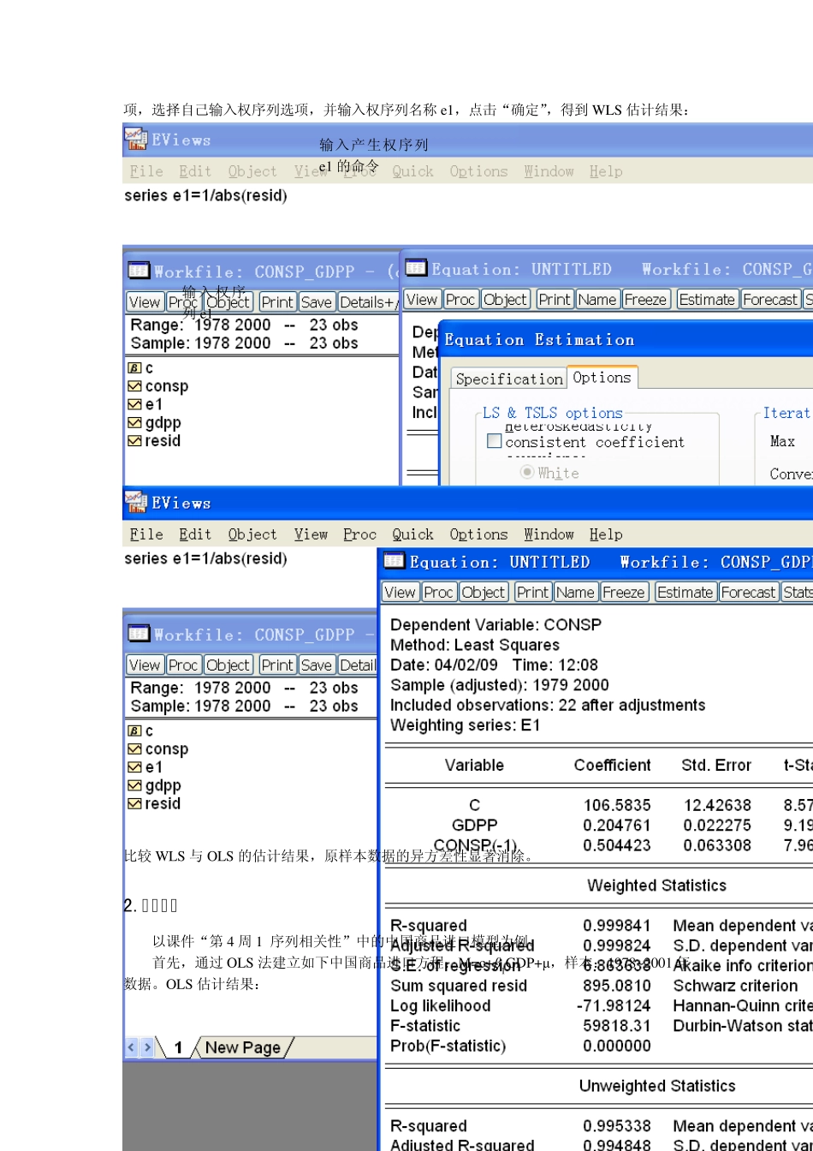Viewport: 813px width, 1151px height.
Task: Click the e1 series icon in lower Workfile list
Action: (134, 767)
